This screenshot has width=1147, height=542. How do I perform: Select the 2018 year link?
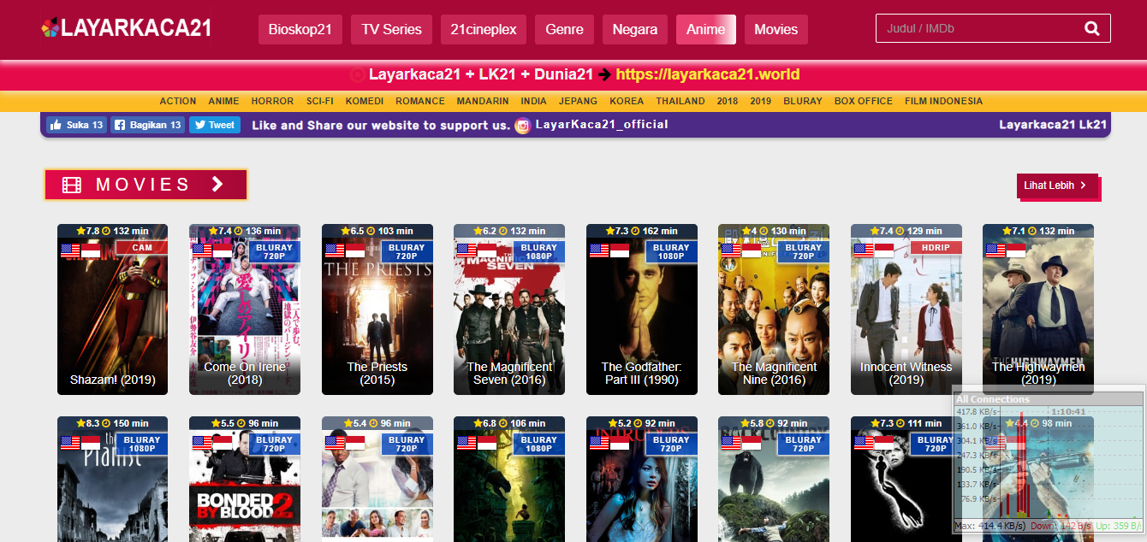point(728,101)
